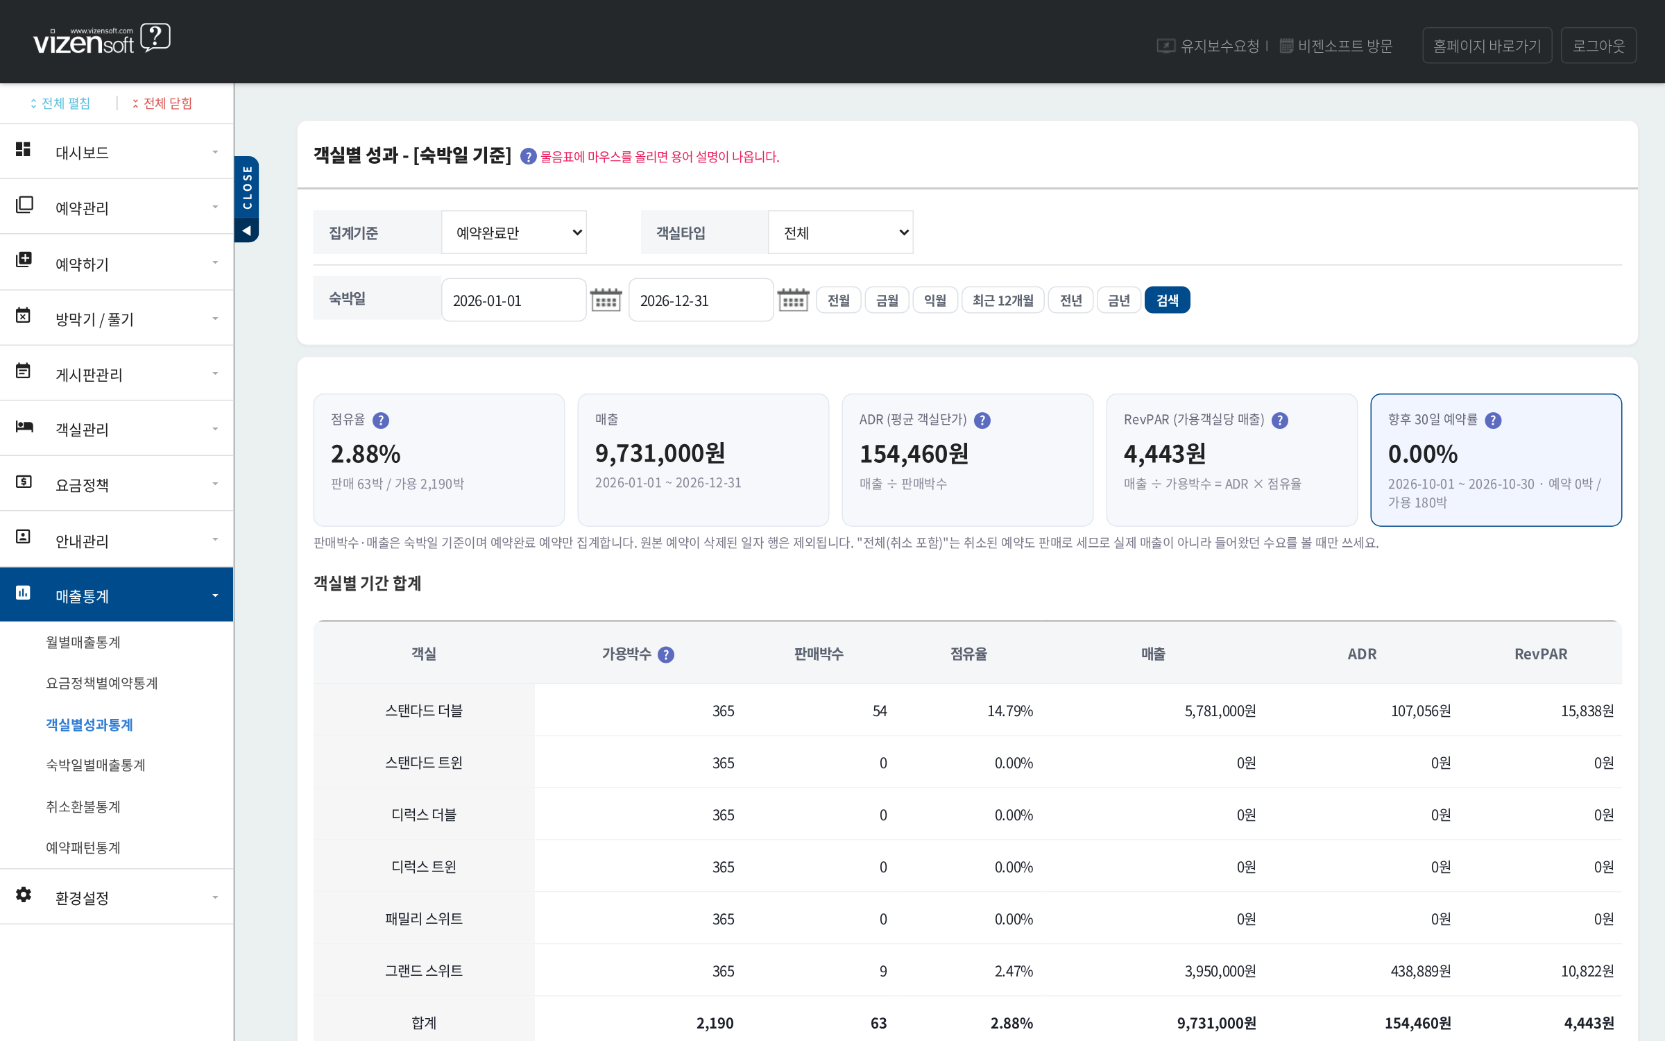Open 숙박일별매출통계 submenu item
1665x1041 pixels.
coord(96,765)
